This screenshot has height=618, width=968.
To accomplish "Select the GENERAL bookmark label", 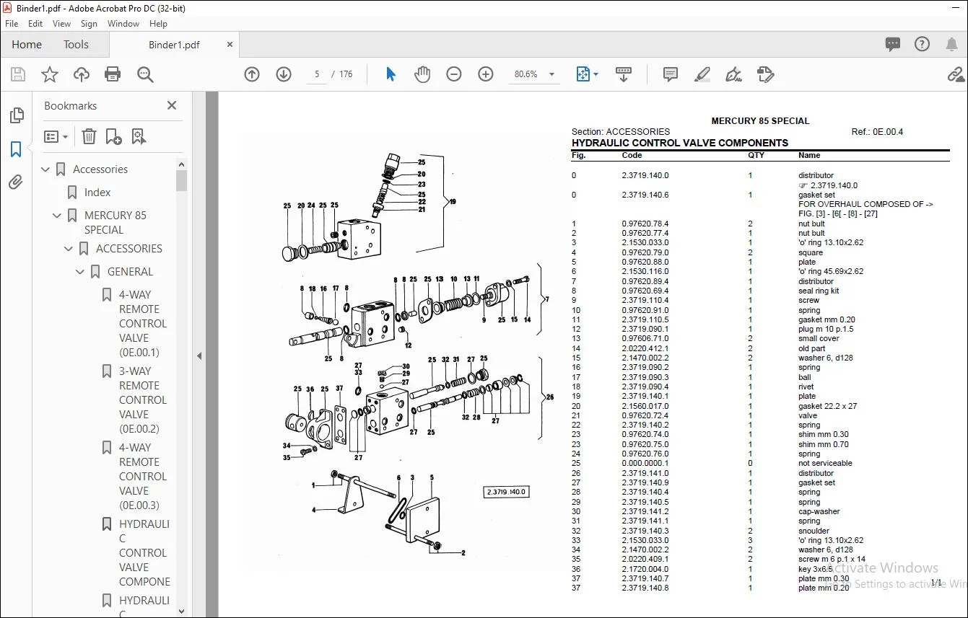I will [130, 272].
